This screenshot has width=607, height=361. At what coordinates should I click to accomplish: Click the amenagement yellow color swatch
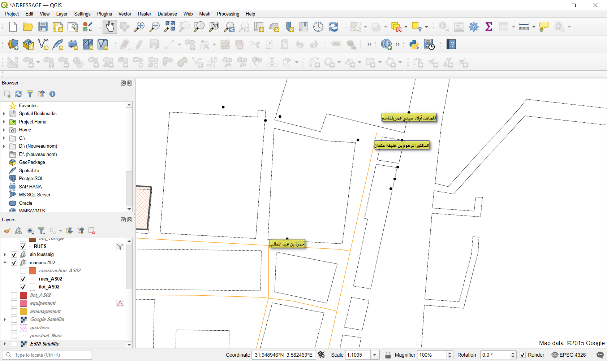click(23, 312)
